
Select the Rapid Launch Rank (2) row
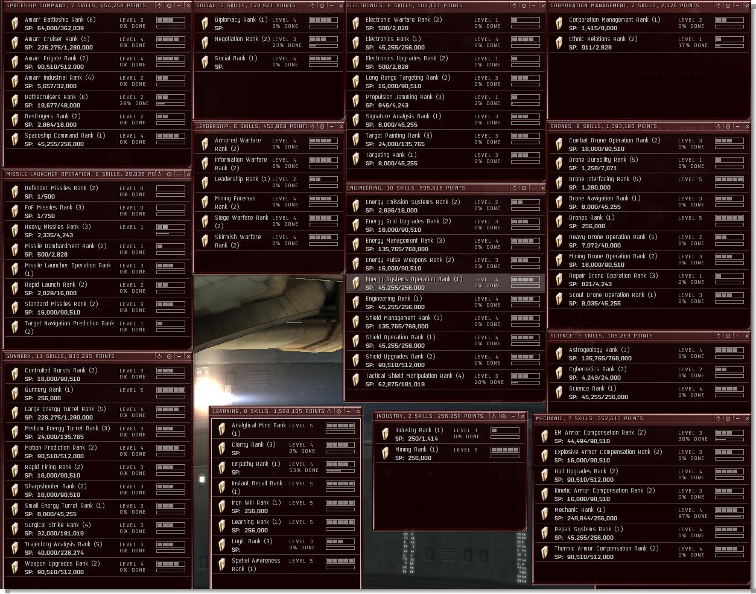pos(98,289)
